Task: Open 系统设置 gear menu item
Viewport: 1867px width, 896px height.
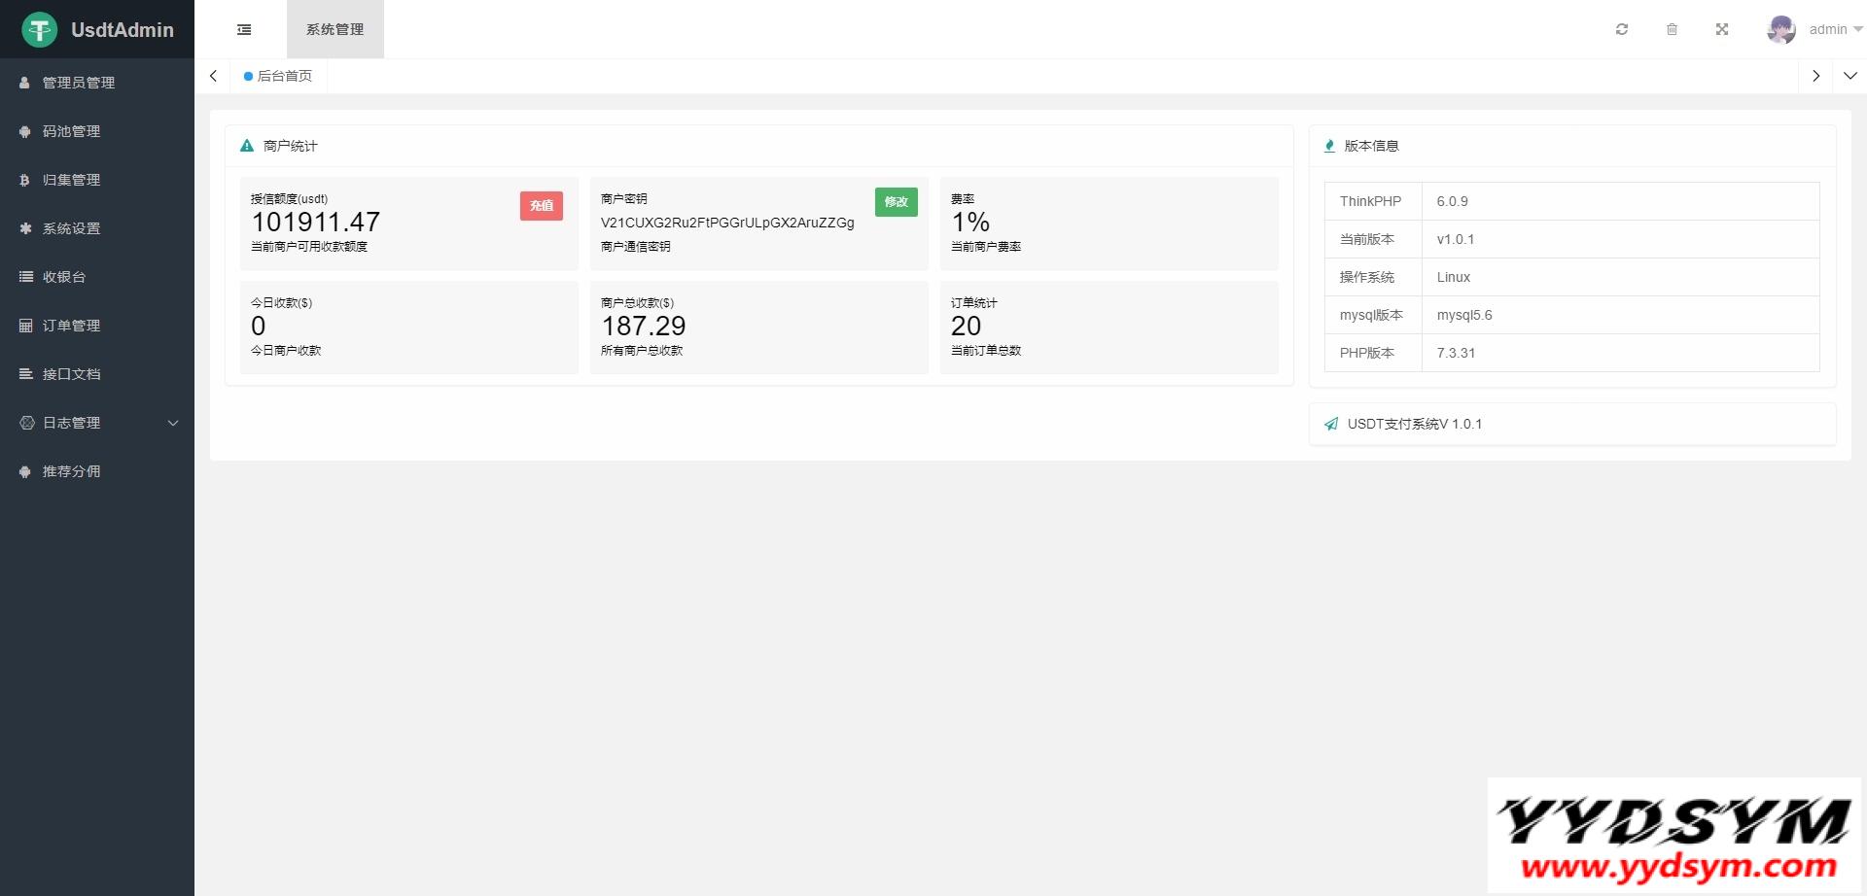Action: coord(71,228)
